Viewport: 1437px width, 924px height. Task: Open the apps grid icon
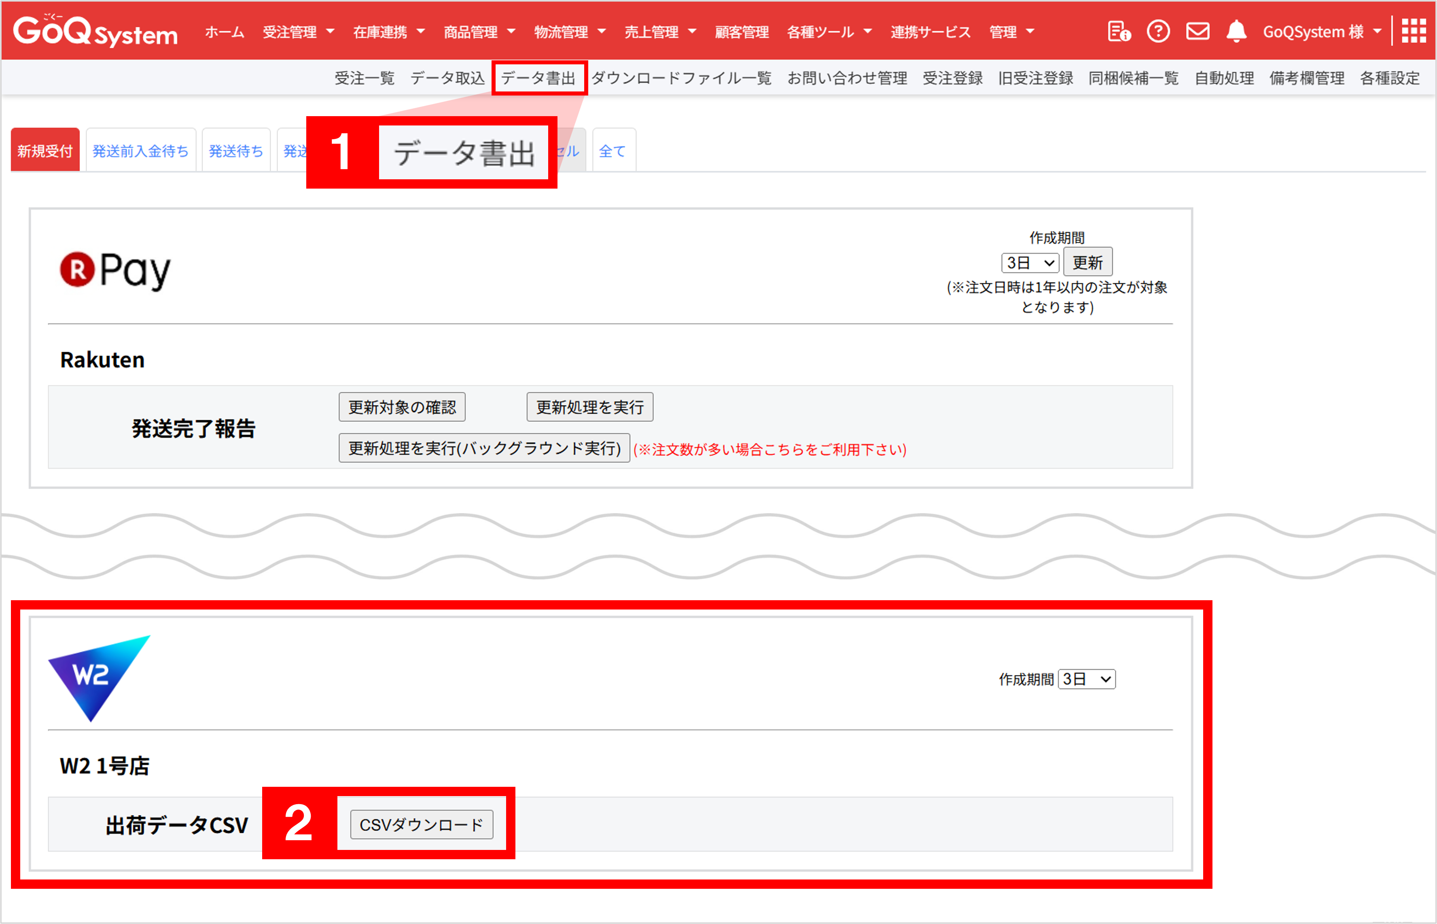(x=1413, y=31)
